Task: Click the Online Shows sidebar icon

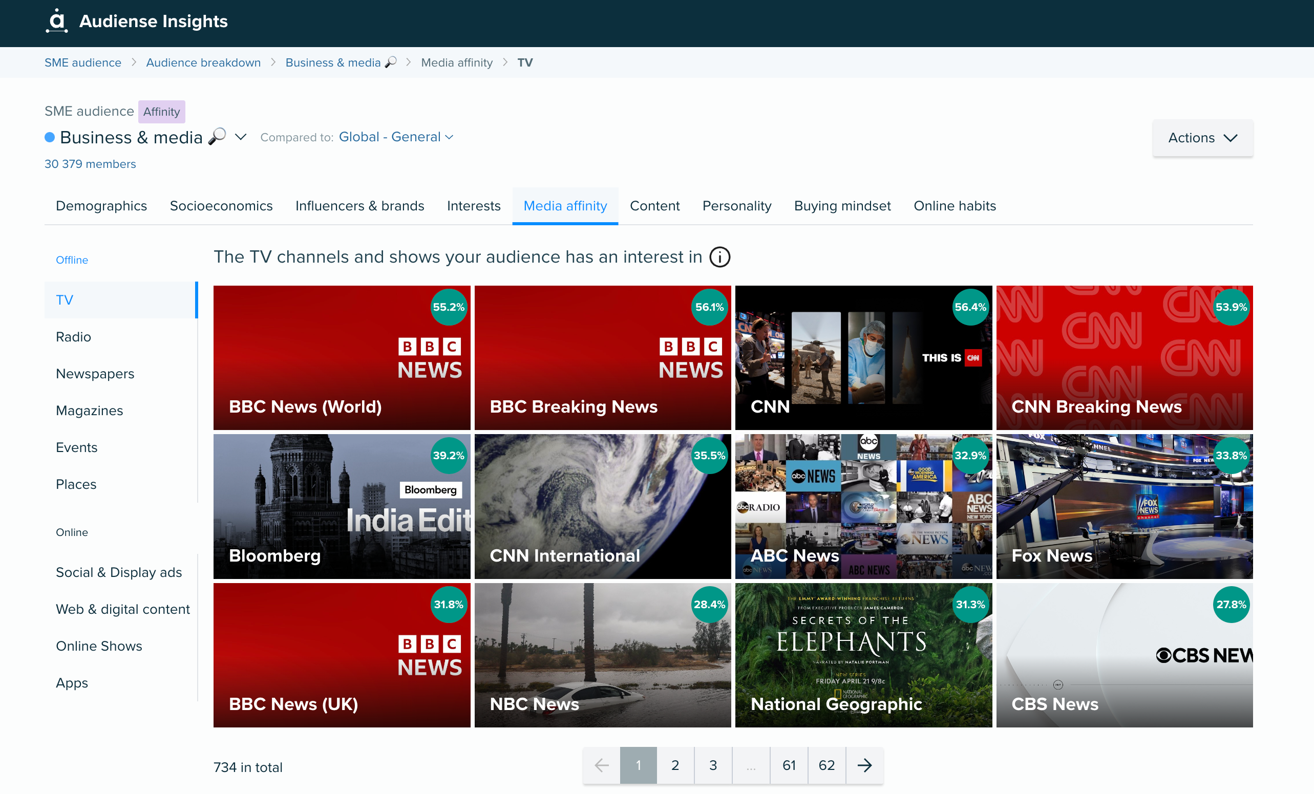Action: [98, 646]
